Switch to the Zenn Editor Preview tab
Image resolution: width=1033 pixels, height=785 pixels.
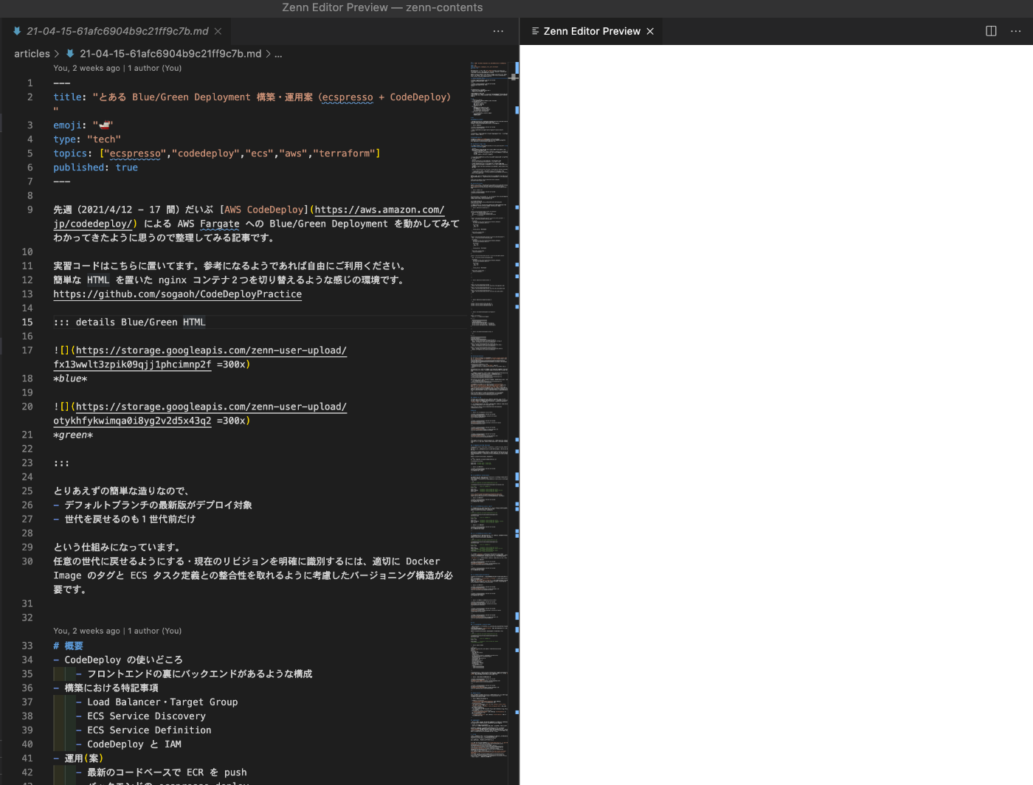coord(591,31)
